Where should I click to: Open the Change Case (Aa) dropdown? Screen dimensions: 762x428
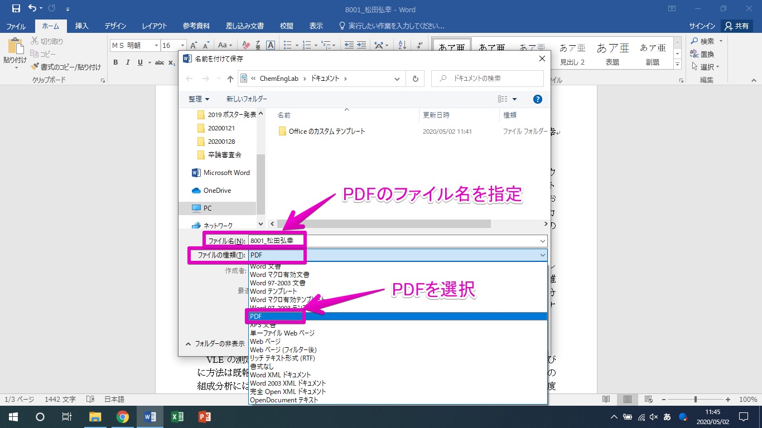[x=225, y=45]
